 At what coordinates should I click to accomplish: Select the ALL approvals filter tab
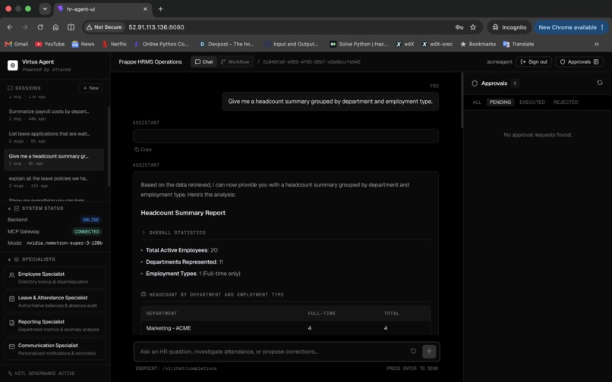477,102
